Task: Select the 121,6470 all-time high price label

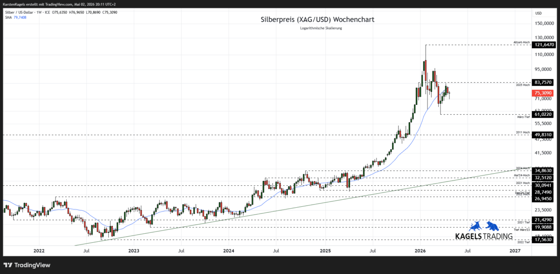Action: 544,45
